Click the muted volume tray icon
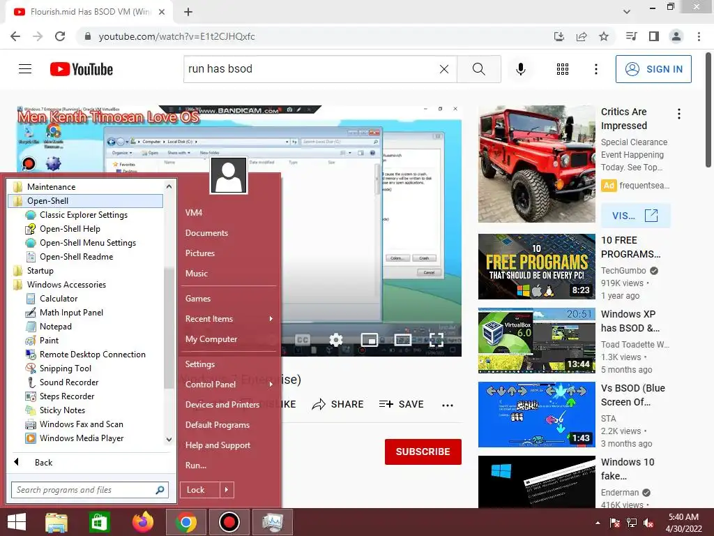Image resolution: width=714 pixels, height=536 pixels. pyautogui.click(x=649, y=523)
